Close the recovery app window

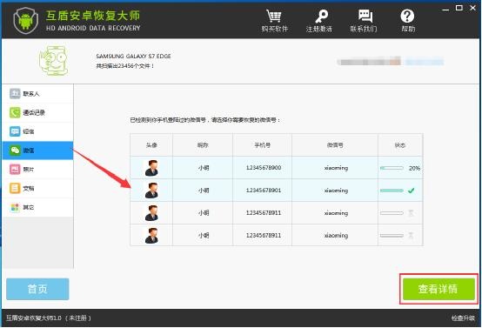[x=472, y=8]
